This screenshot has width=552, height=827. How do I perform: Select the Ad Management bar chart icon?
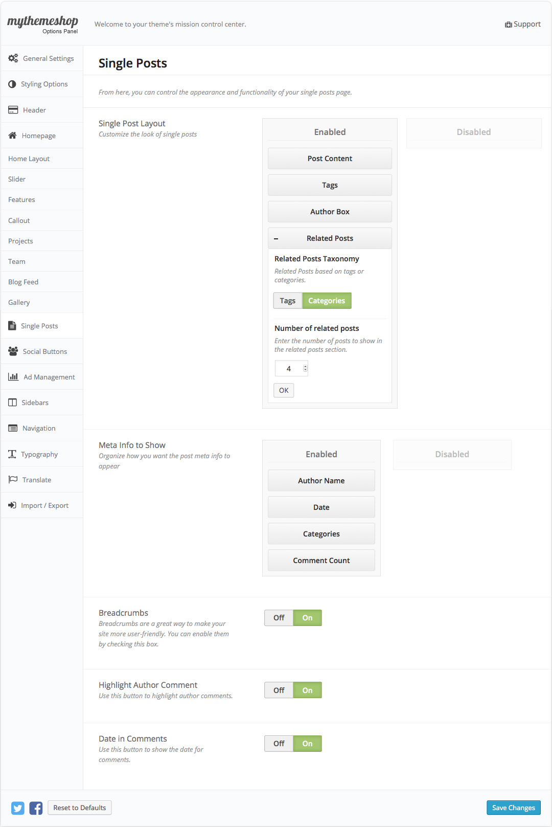coord(13,376)
